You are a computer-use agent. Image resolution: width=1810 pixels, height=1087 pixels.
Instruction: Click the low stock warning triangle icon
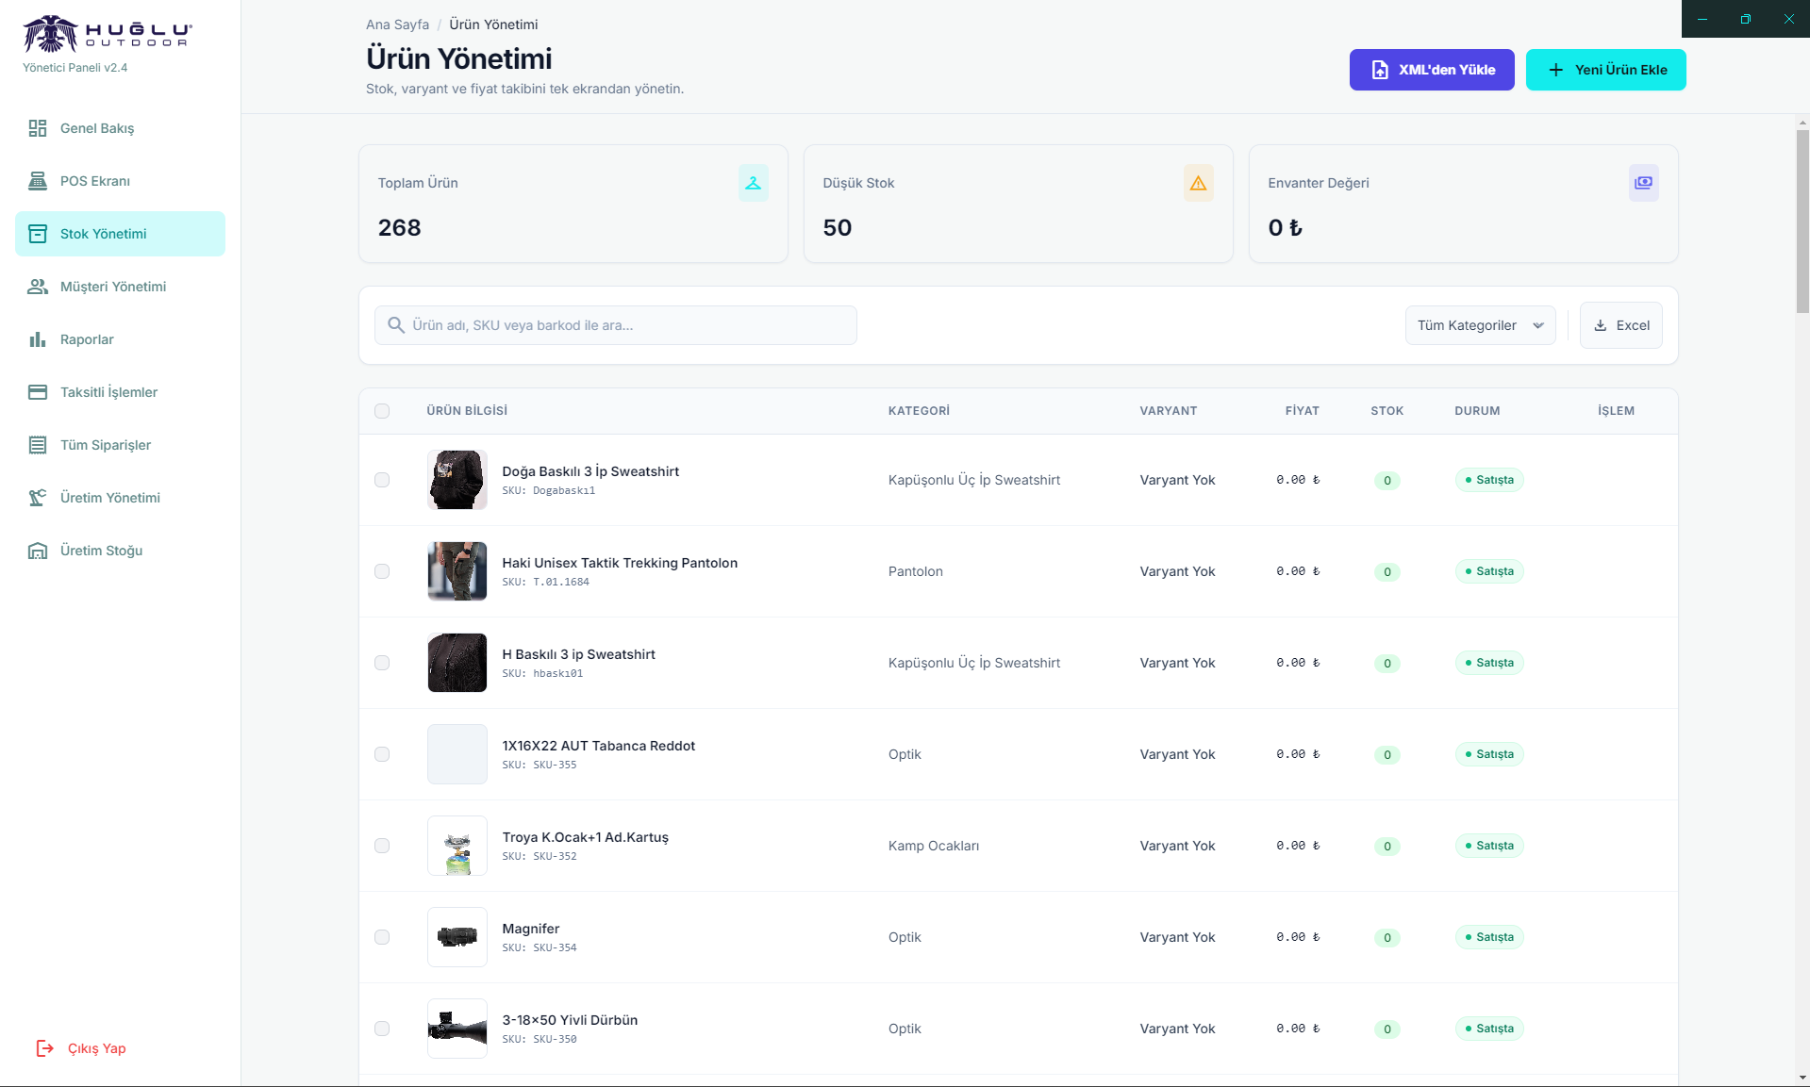coord(1198,183)
